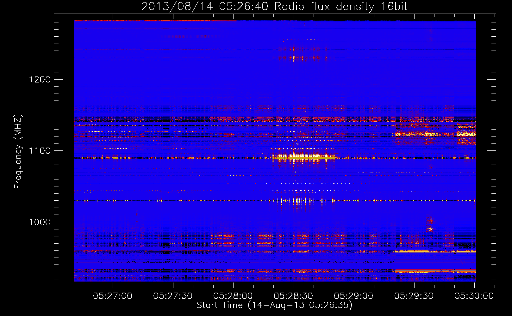Click the plot title '2013/08/14 05:26:40 Radio flux density 16bit'

(x=274, y=7)
